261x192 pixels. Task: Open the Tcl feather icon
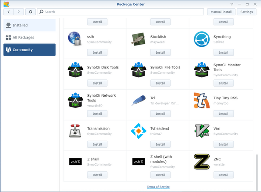click(138, 100)
